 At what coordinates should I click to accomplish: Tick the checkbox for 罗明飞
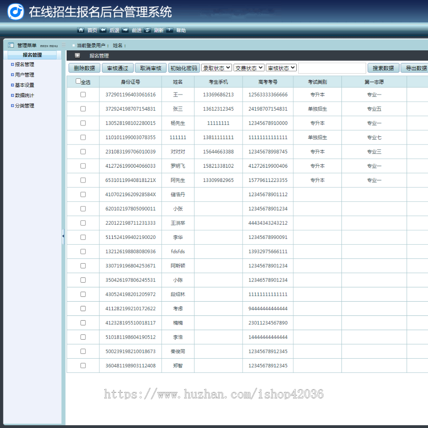click(83, 166)
